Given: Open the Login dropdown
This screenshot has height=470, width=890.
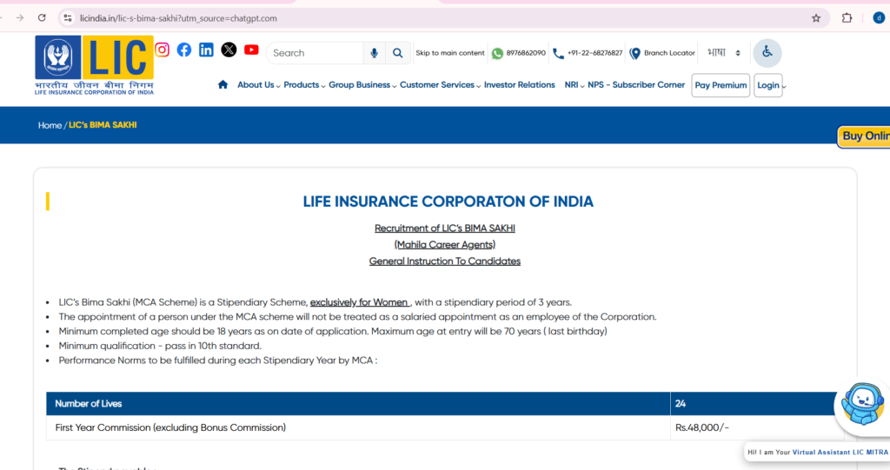Looking at the screenshot, I should coord(768,85).
